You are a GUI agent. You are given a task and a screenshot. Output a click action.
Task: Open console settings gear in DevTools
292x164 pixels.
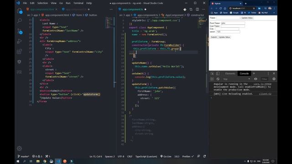(x=274, y=79)
